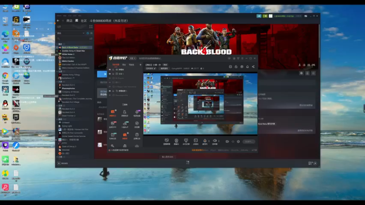Toggle visibility of the Phasmophobia source
The image size is (365, 205).
point(110,95)
